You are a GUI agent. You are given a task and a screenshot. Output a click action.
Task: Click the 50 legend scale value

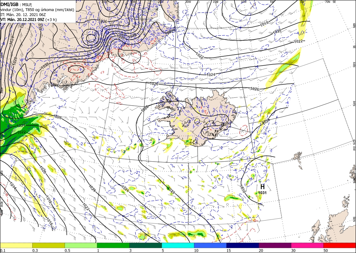coord(326,251)
